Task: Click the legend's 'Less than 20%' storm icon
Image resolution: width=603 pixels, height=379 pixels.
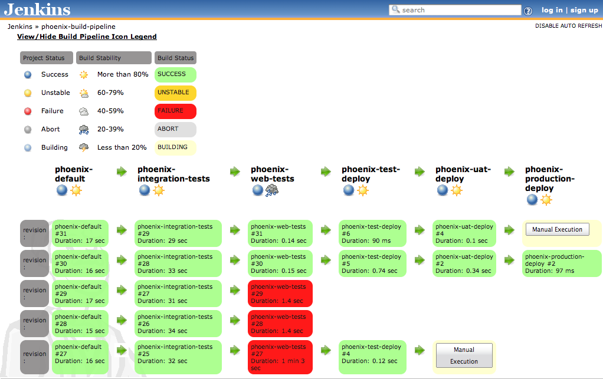Action: click(x=84, y=147)
